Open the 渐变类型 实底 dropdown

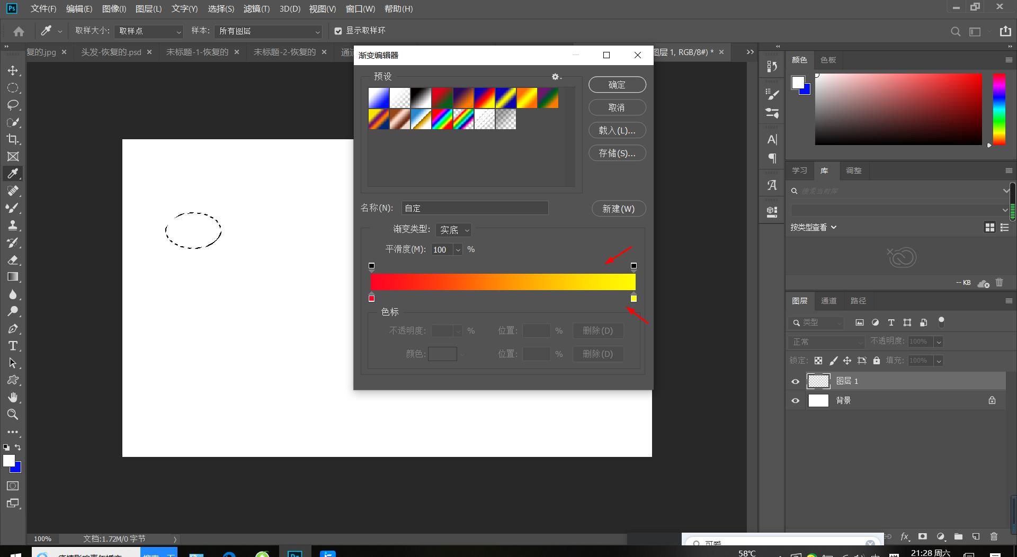click(x=454, y=230)
